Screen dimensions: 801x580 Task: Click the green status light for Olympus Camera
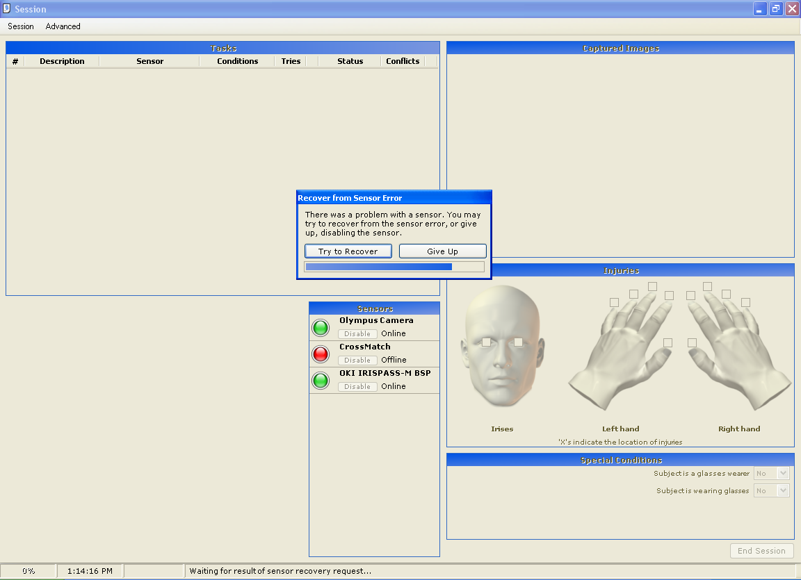point(321,327)
